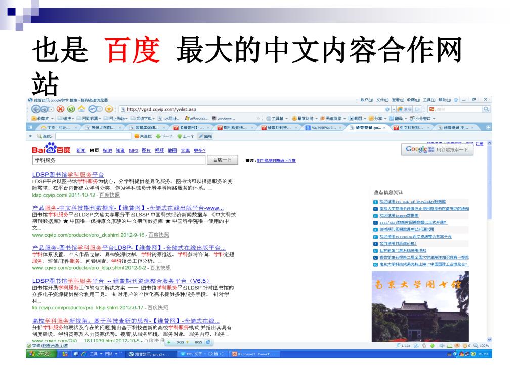The width and height of the screenshot is (518, 389).
Task: Click the Windows 开始 Start button
Action: [x=40, y=354]
